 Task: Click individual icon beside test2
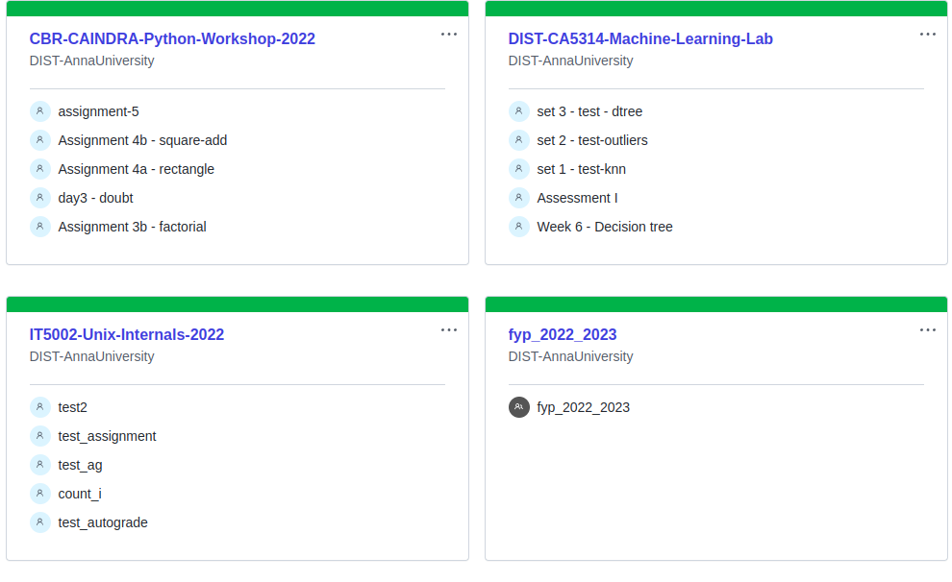coord(40,407)
